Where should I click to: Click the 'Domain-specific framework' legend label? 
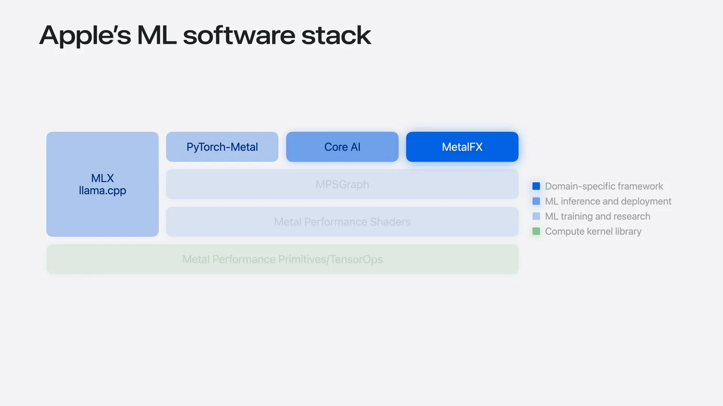604,186
